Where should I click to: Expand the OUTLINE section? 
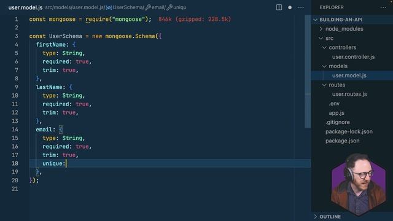pos(330,217)
